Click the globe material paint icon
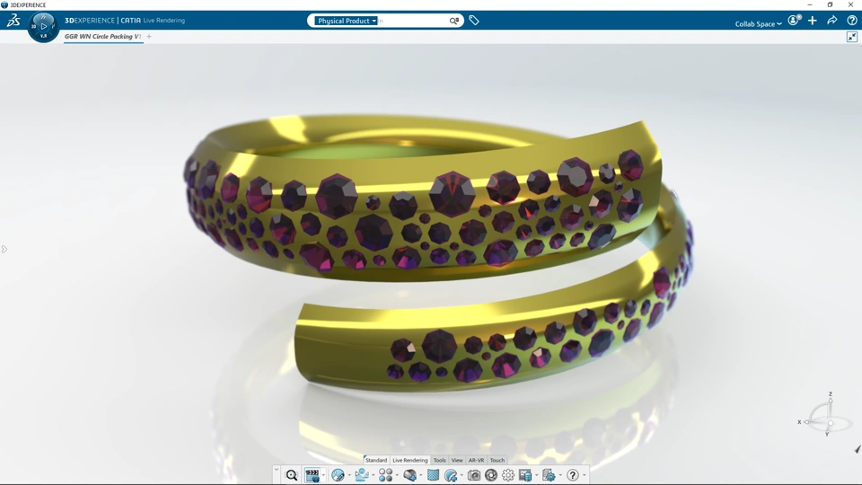The height and width of the screenshot is (485, 862). point(339,475)
